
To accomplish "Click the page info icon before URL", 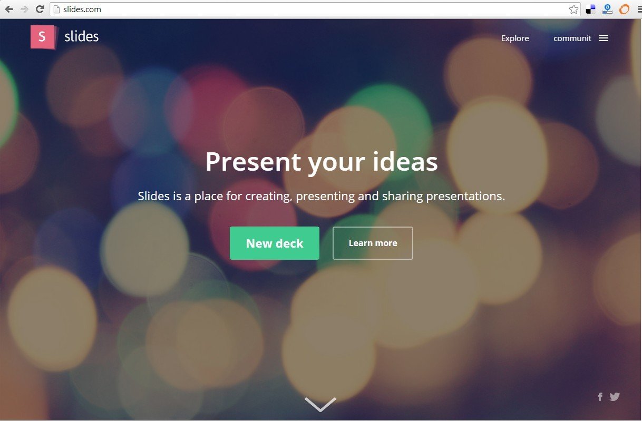I will tap(57, 9).
